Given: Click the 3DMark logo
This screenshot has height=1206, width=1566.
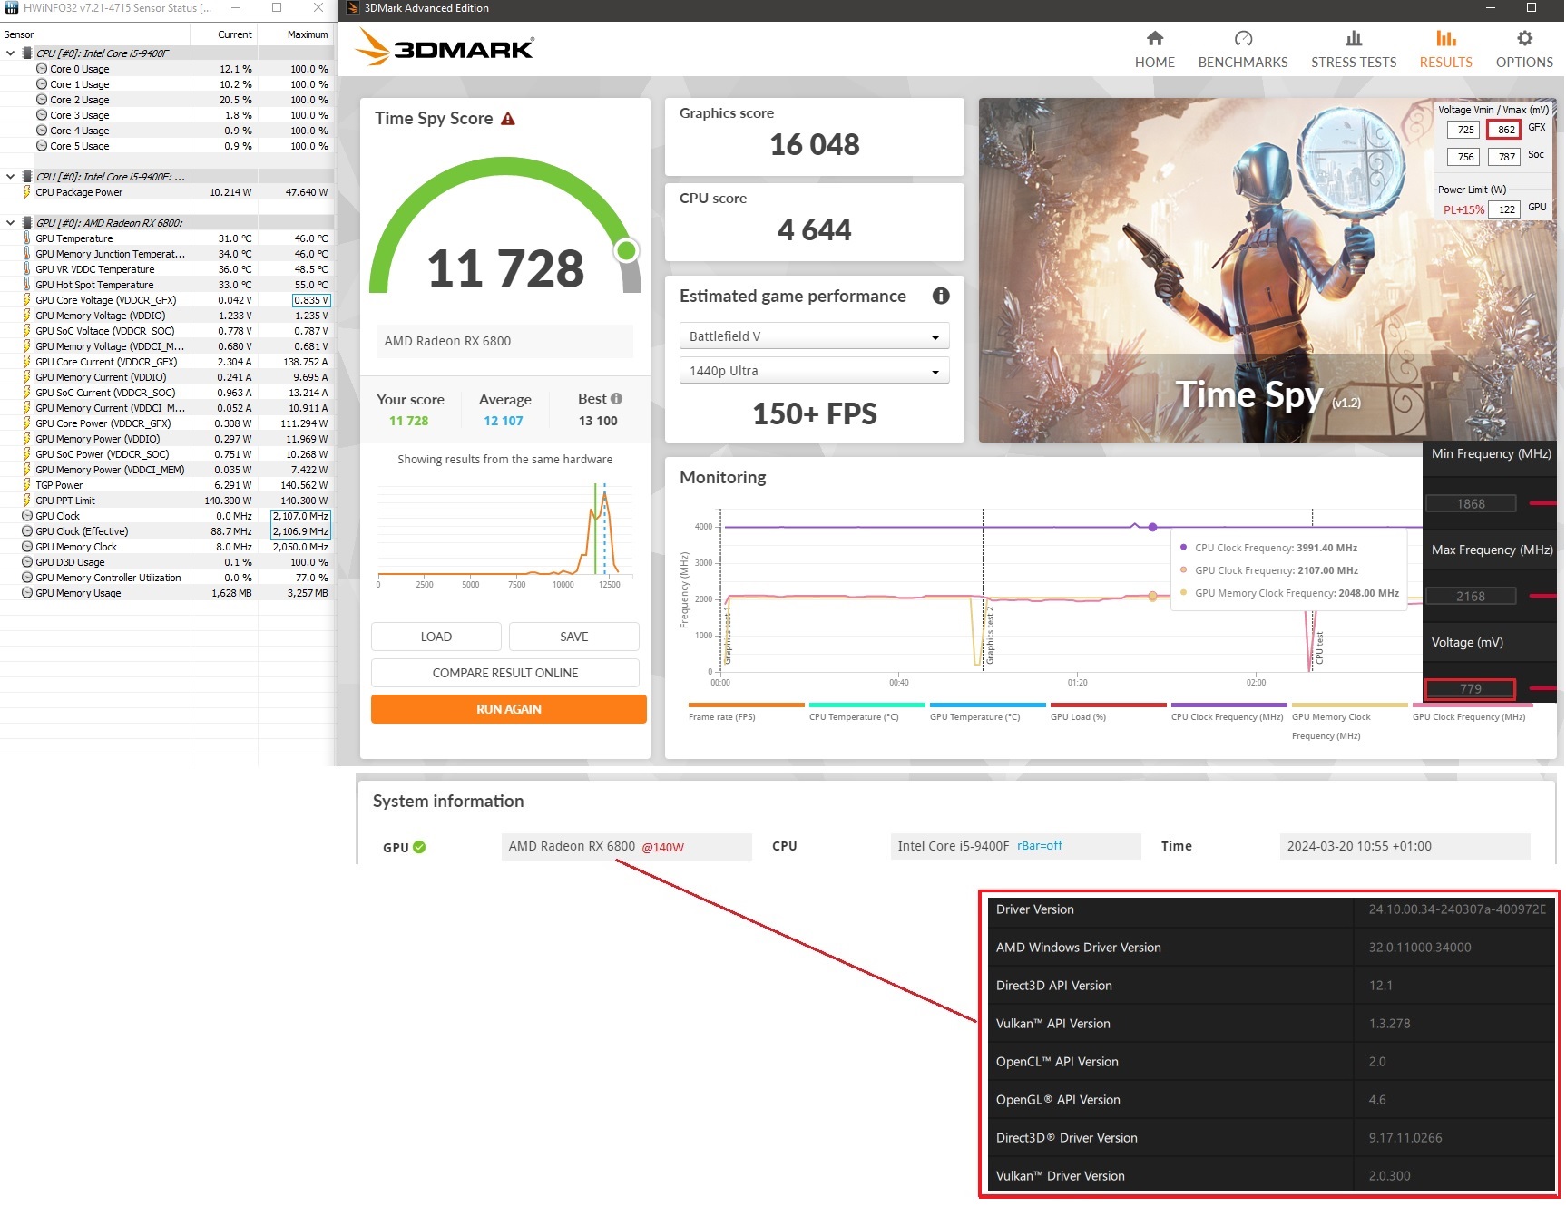Looking at the screenshot, I should click(445, 46).
